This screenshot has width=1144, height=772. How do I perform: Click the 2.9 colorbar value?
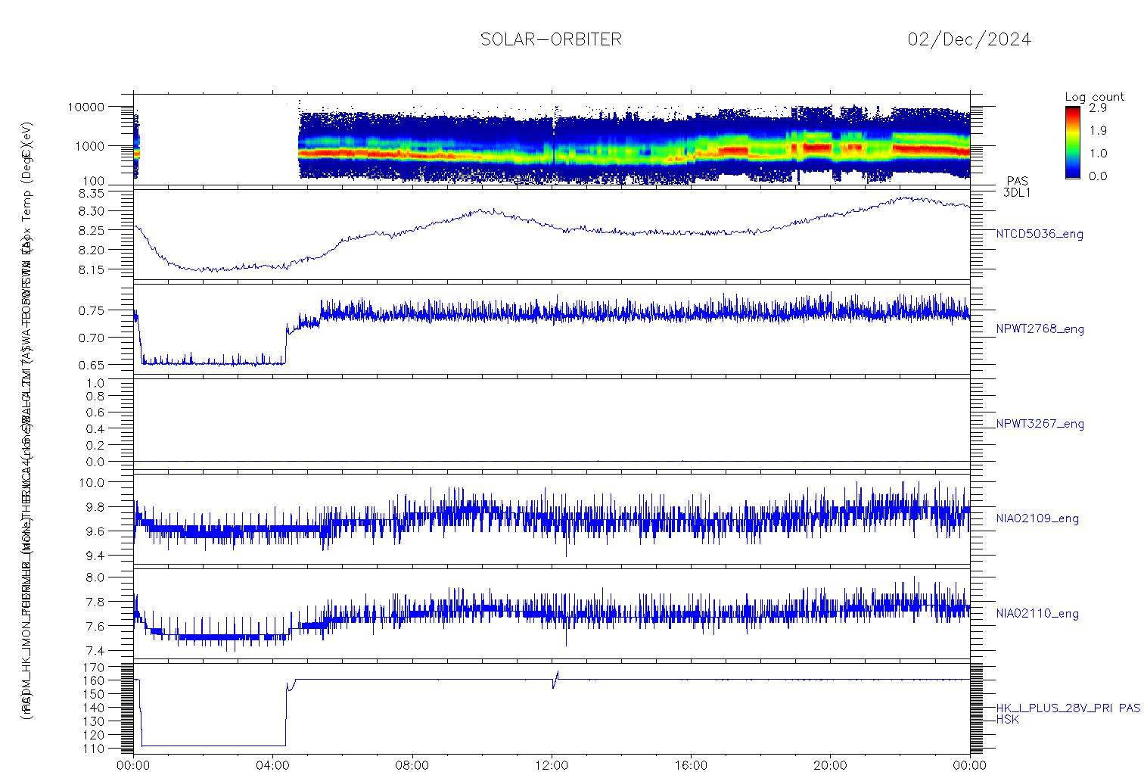1098,108
